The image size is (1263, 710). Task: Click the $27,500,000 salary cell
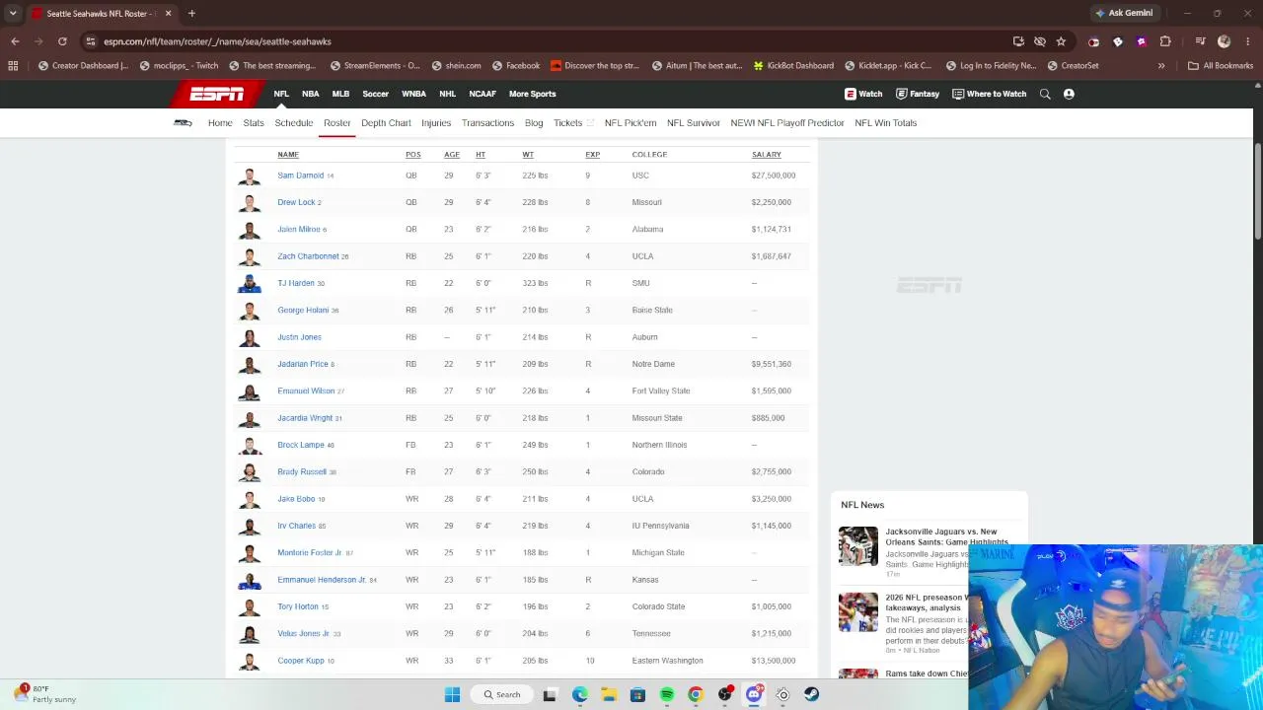tap(773, 176)
